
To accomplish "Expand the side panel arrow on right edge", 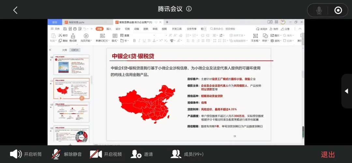I will 346,91.
